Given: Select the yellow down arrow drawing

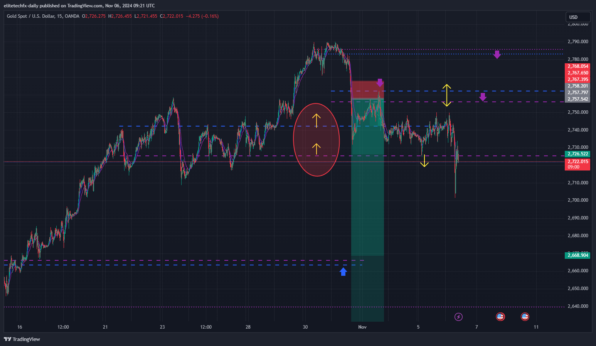Looking at the screenshot, I should [424, 161].
